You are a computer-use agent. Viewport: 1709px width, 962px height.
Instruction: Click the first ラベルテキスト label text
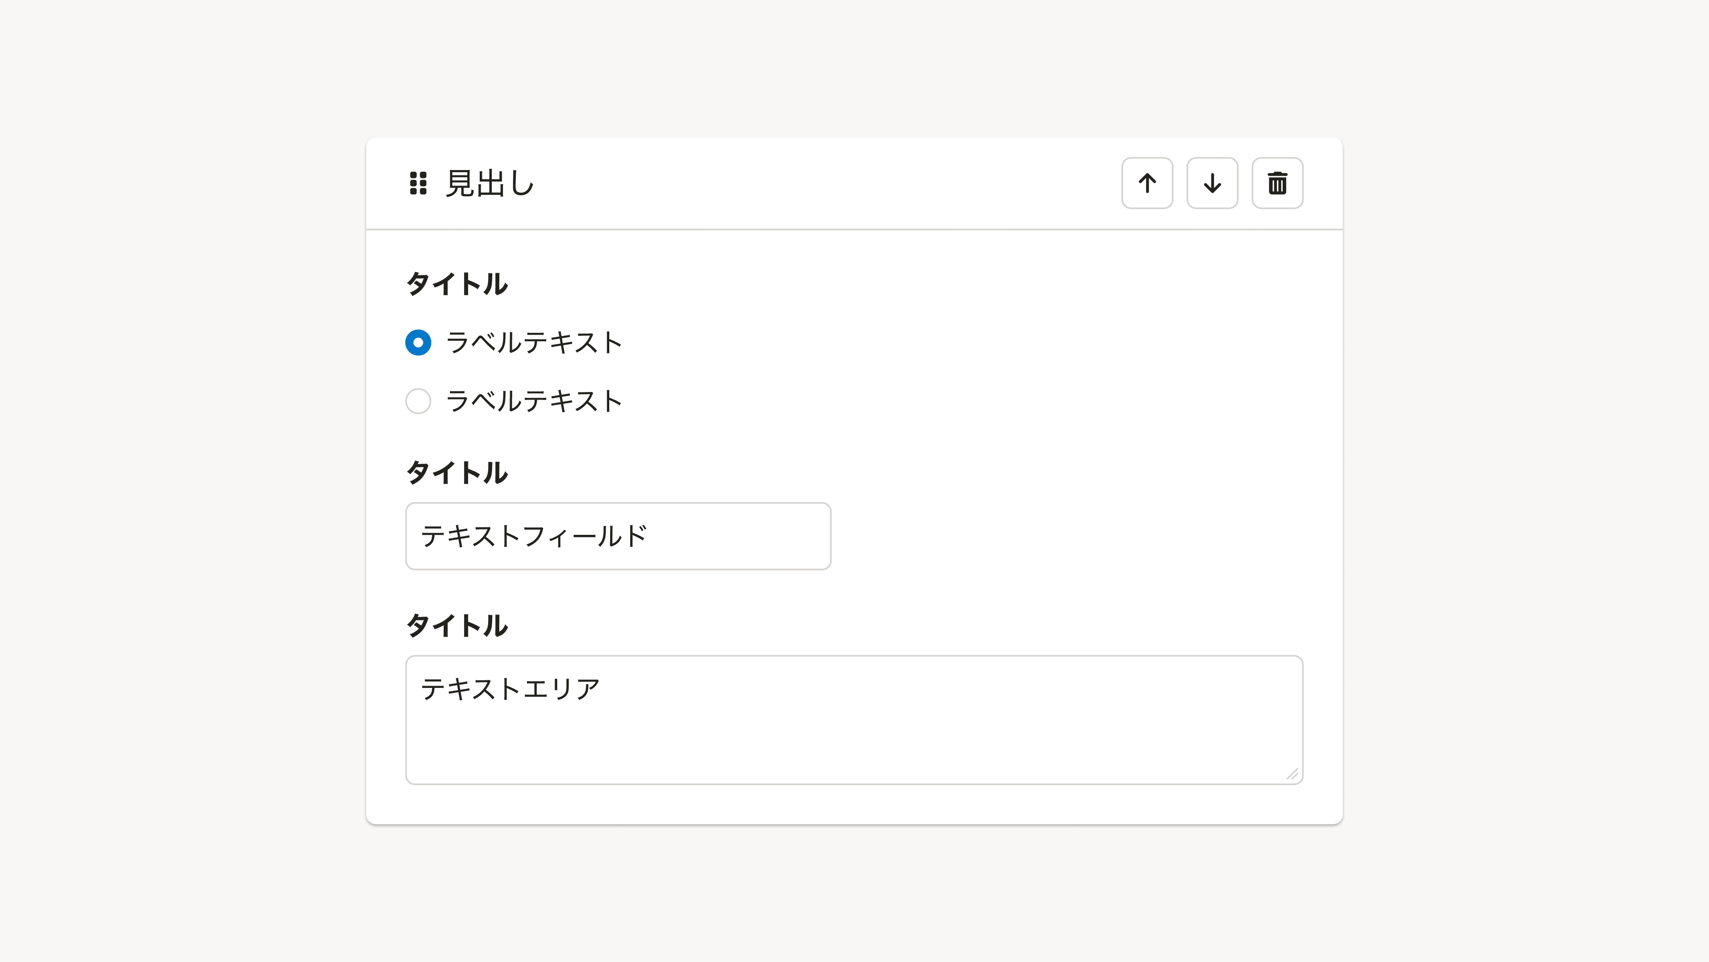click(x=535, y=342)
